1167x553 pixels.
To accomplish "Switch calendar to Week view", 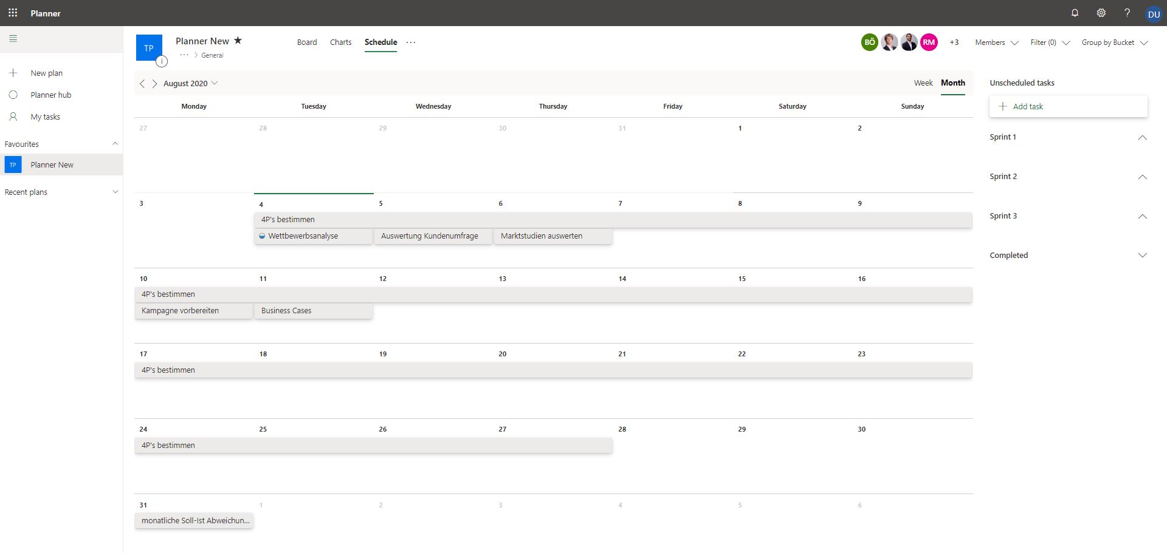I will 923,83.
